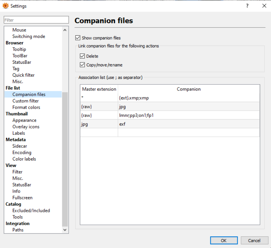The height and width of the screenshot is (248, 271).
Task: Click the XnView app icon in title bar
Action: pyautogui.click(x=5, y=6)
